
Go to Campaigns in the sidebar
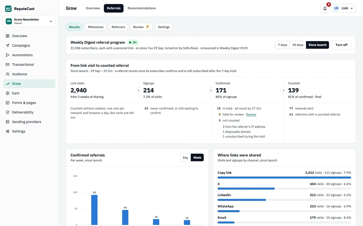[29, 45]
